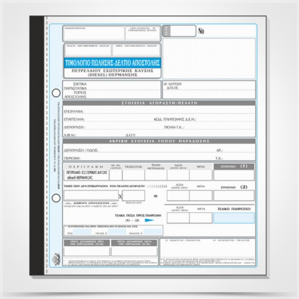Click the ΕΙΔΟΣ ΜΕΤΑΦΟΡΙΚΟΥ ΜΕΣΟΥ box

[88, 50]
